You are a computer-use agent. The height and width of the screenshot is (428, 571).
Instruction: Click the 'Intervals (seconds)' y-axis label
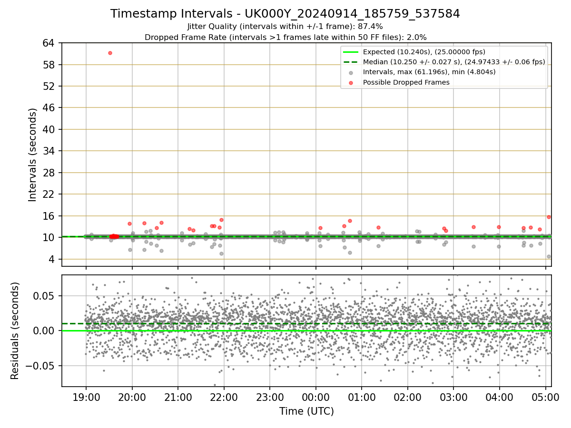point(32,155)
